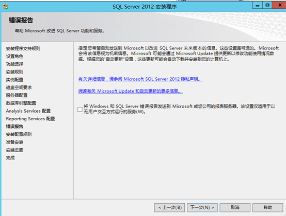Select the Reporting Services 配置 step
Viewport: 286px width, 216px height.
(x=30, y=119)
